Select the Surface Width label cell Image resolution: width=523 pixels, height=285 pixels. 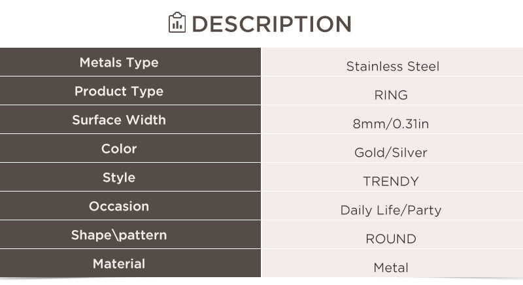[130, 120]
